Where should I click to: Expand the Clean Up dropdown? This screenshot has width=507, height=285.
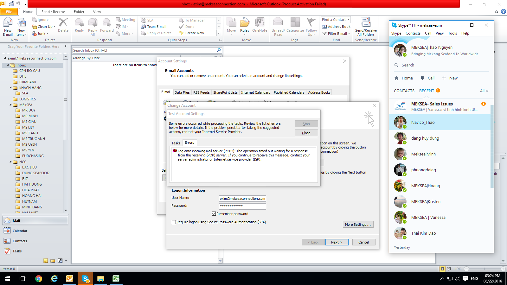55,27
